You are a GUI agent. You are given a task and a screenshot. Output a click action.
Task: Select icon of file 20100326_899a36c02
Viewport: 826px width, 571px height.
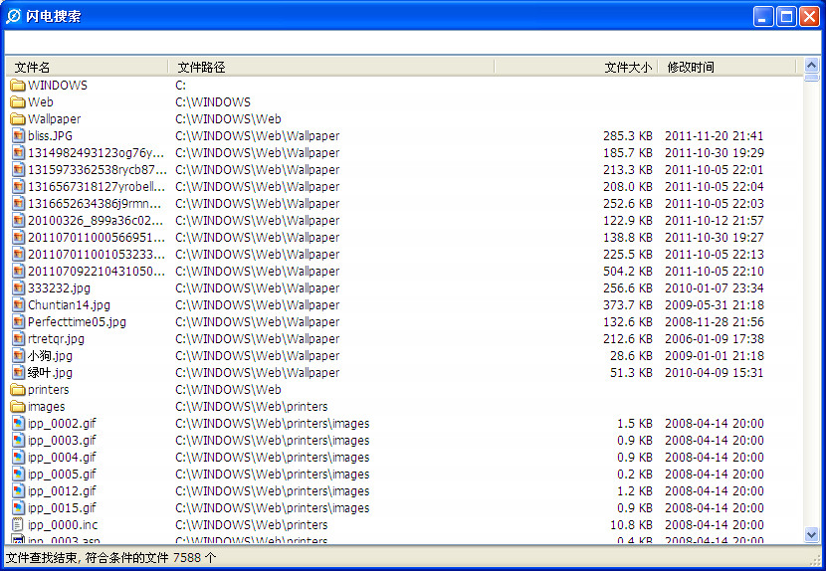19,220
